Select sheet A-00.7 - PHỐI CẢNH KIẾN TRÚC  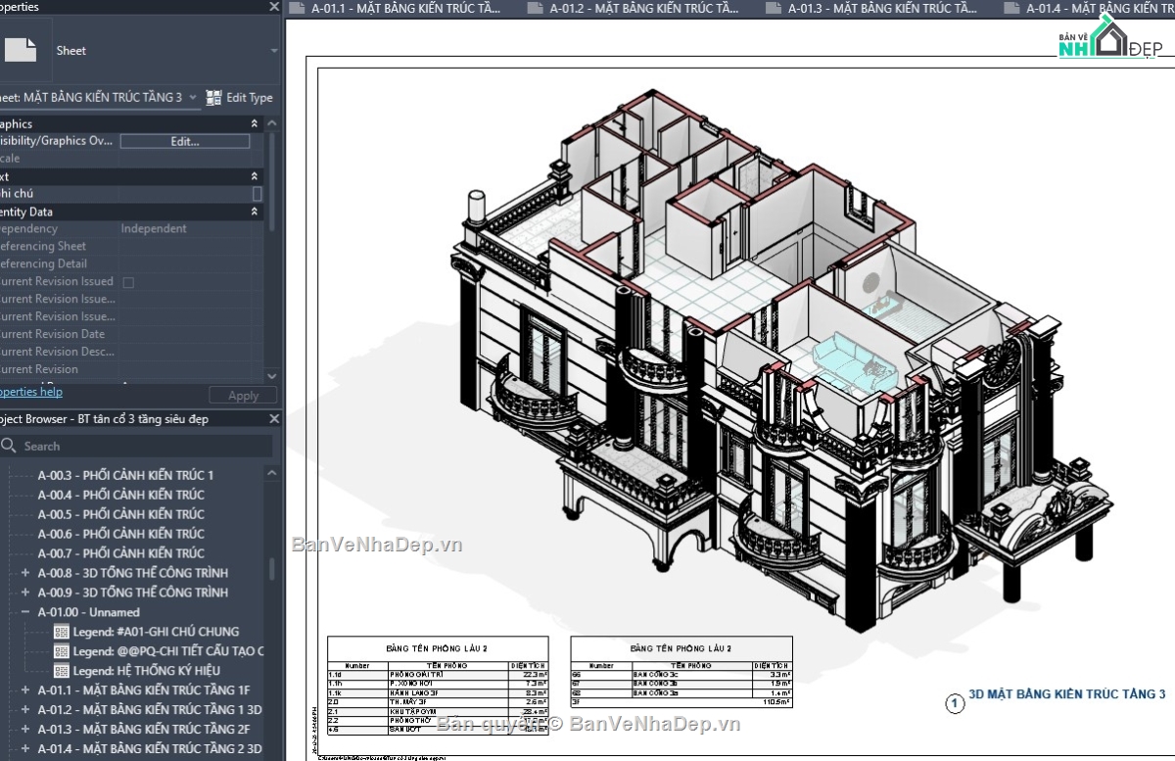(x=121, y=553)
